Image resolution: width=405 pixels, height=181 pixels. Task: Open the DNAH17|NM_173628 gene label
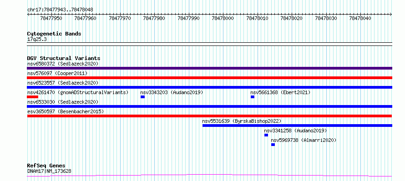point(49,171)
